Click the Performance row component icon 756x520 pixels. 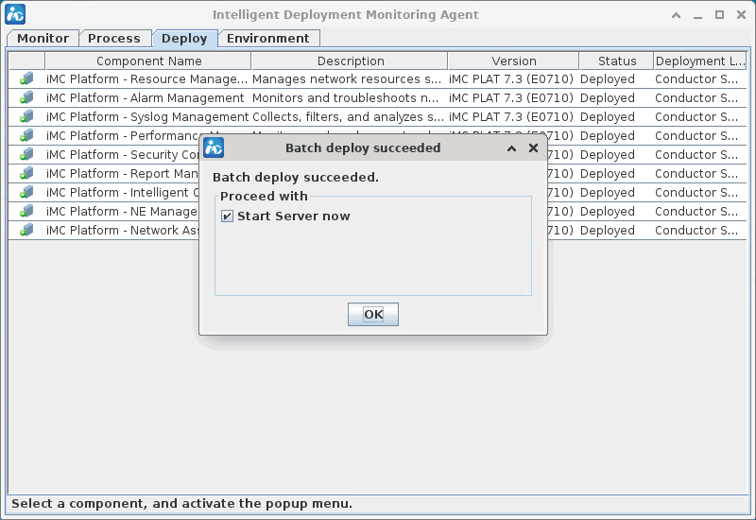(x=26, y=135)
